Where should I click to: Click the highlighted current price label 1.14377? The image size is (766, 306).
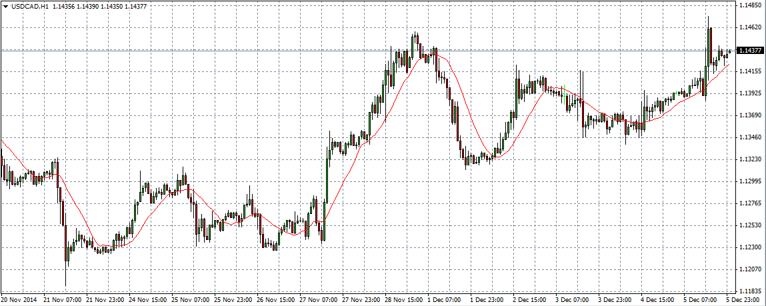[x=751, y=51]
